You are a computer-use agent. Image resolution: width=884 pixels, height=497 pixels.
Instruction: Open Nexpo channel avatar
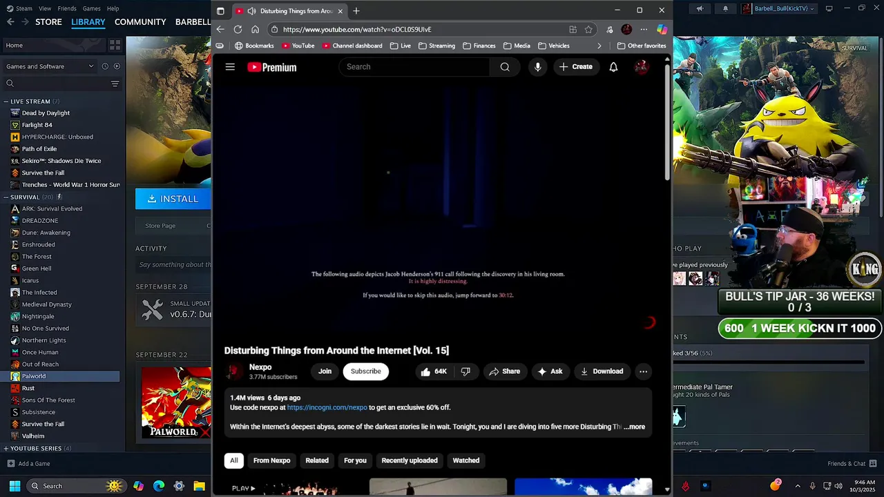coord(234,372)
